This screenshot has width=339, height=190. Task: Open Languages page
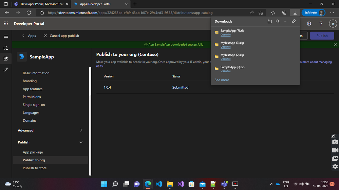[31, 113]
